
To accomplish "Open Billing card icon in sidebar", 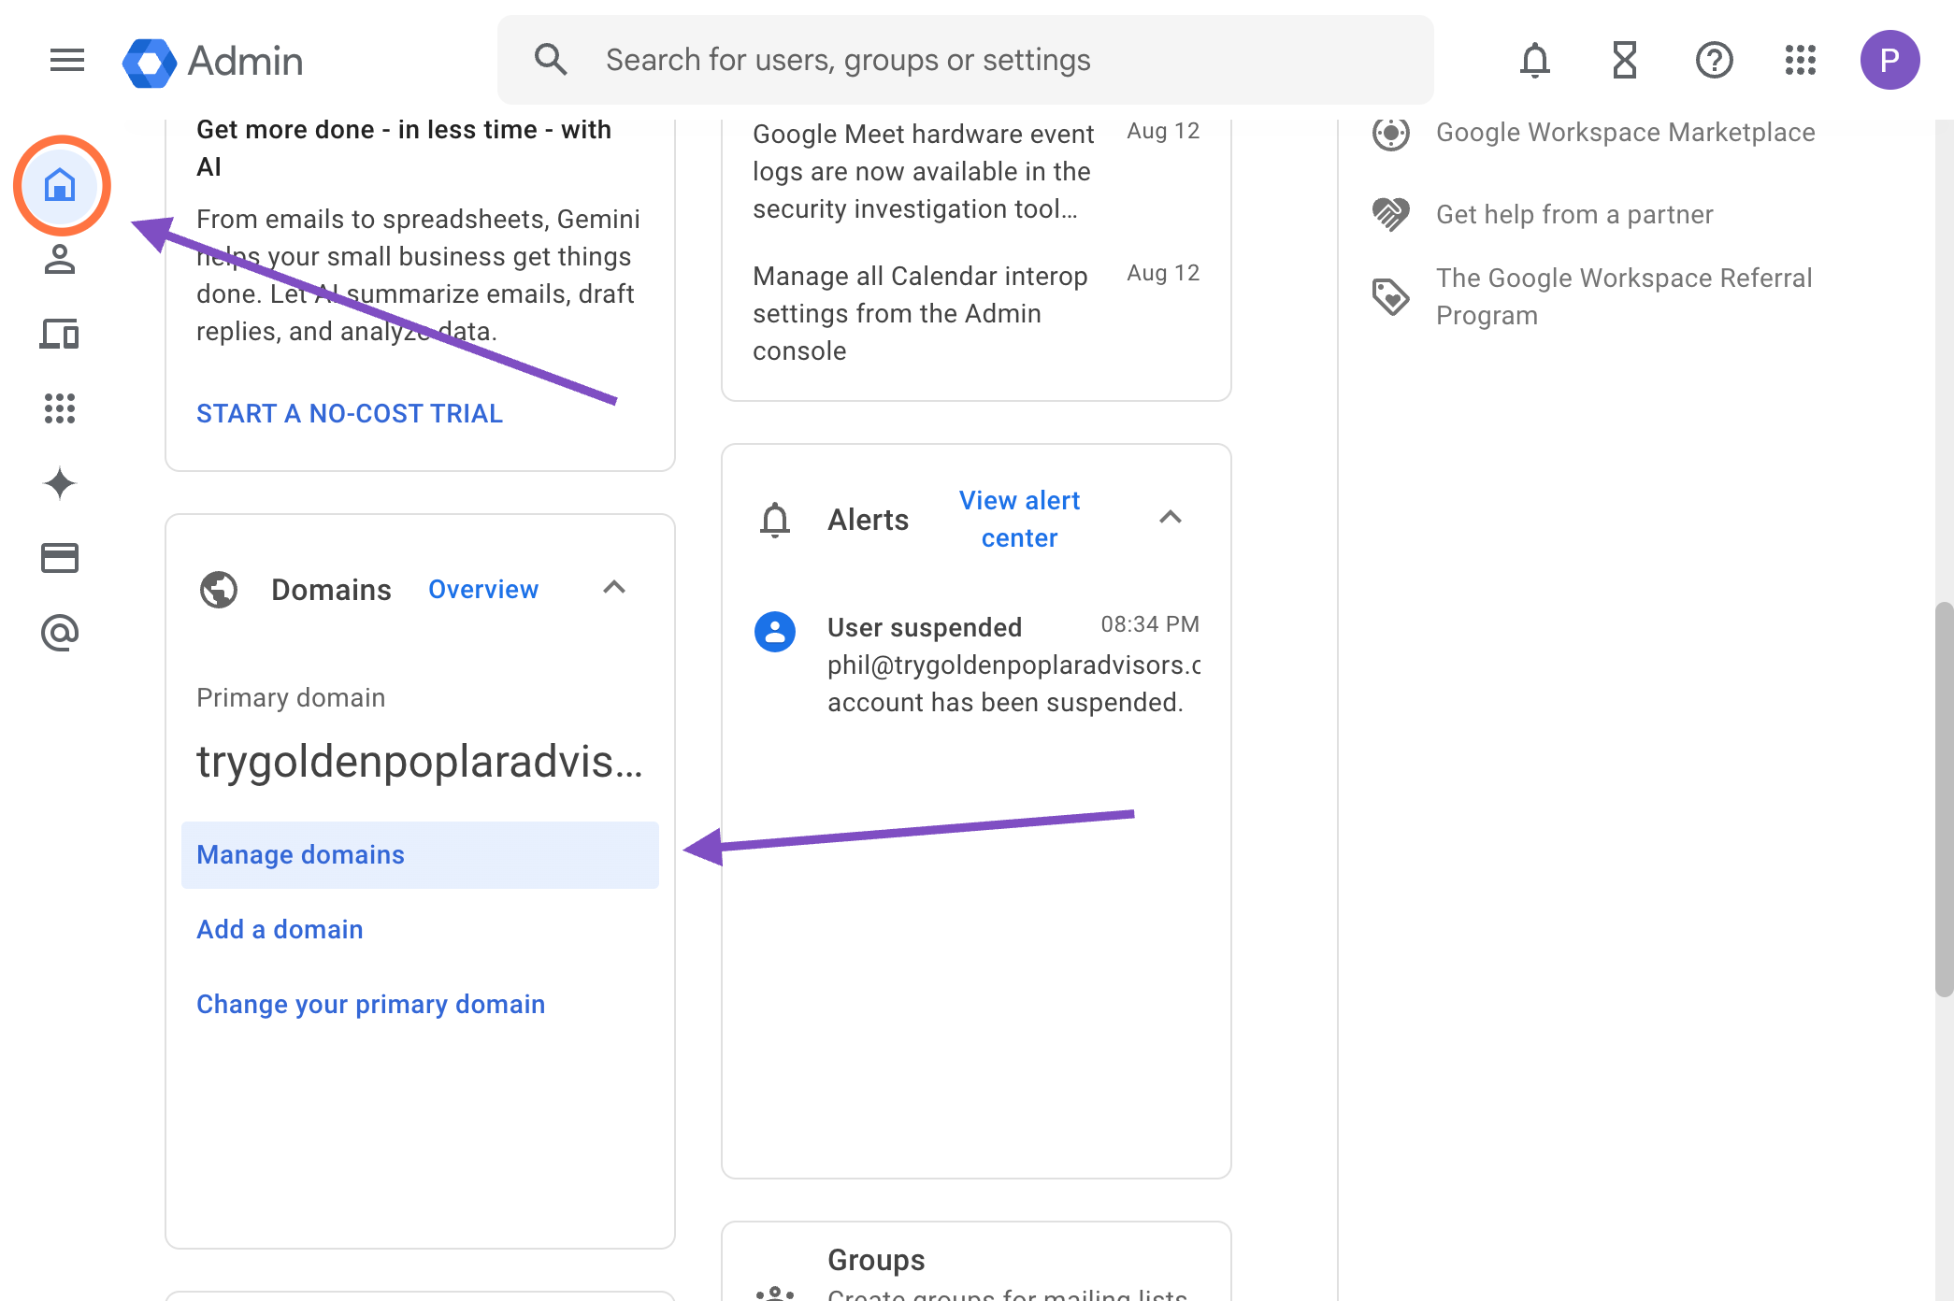I will coord(60,558).
